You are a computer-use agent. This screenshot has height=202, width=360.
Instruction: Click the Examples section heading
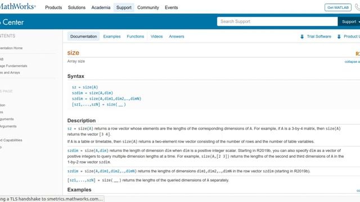coord(79,190)
